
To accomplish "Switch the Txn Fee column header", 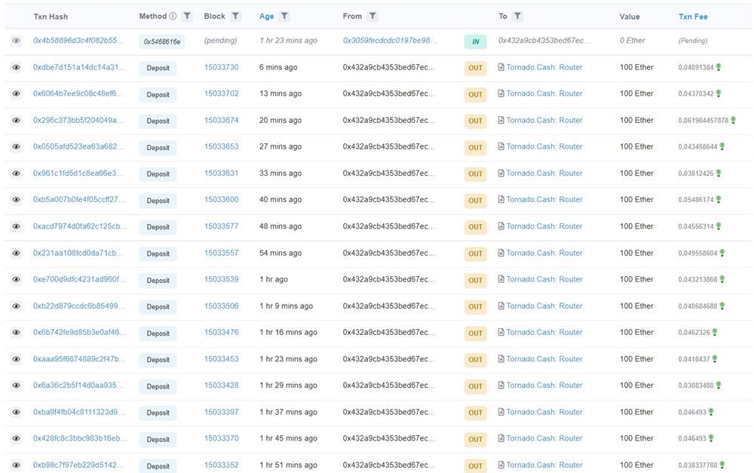I will [693, 17].
